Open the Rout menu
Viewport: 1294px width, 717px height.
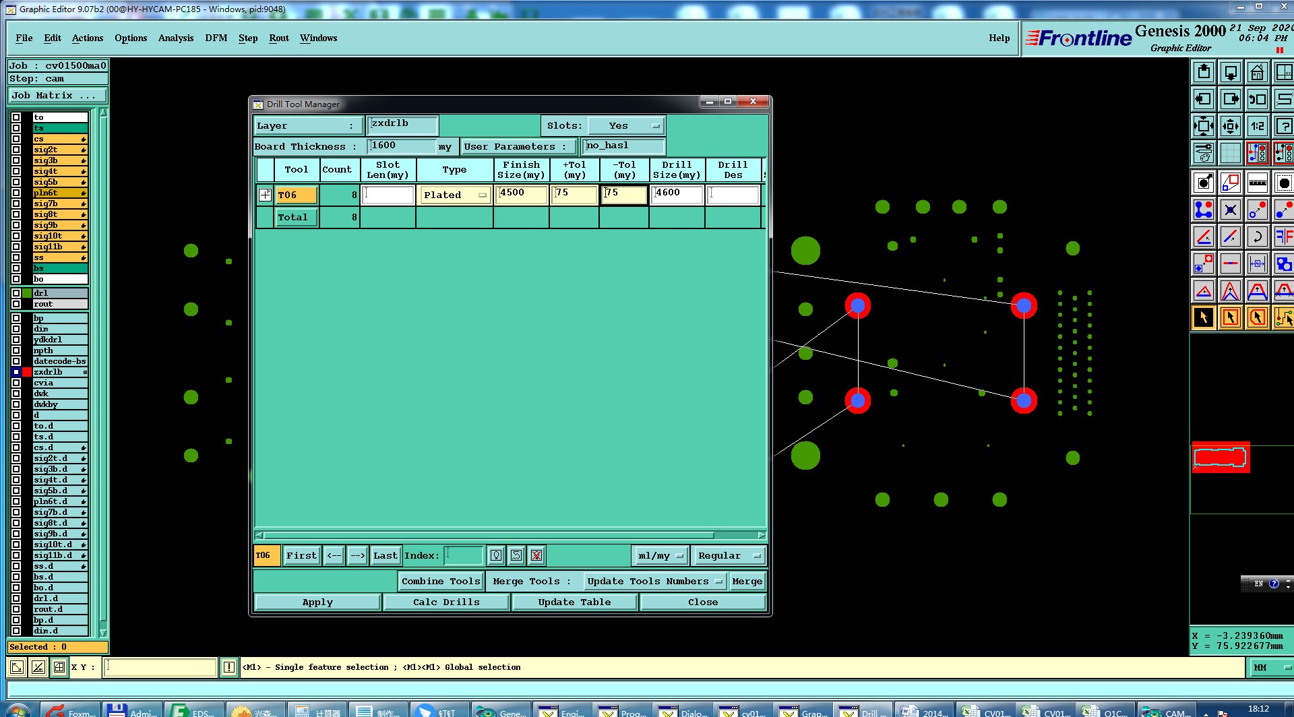279,38
